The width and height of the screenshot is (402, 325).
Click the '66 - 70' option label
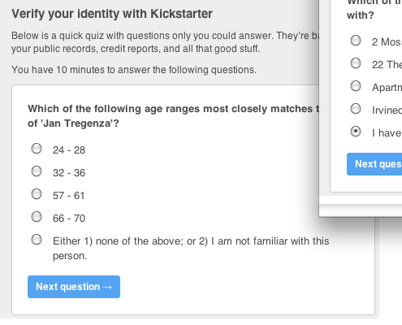tap(69, 219)
